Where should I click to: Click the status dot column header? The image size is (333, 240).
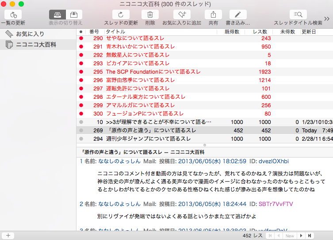point(81,32)
